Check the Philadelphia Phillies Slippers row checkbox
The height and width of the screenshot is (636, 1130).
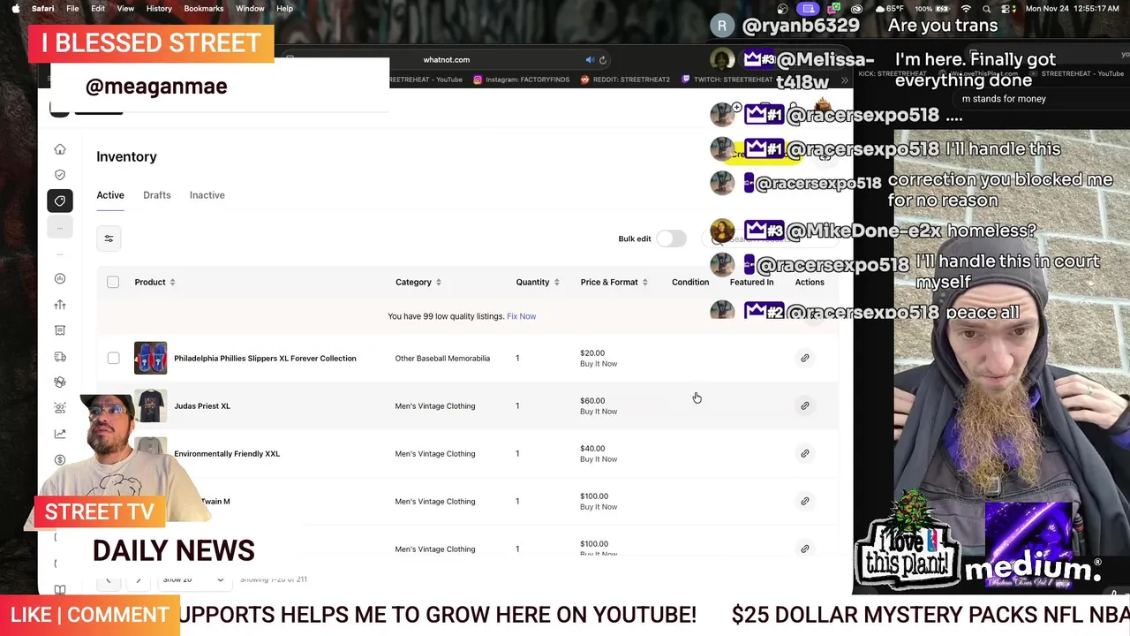click(x=113, y=359)
